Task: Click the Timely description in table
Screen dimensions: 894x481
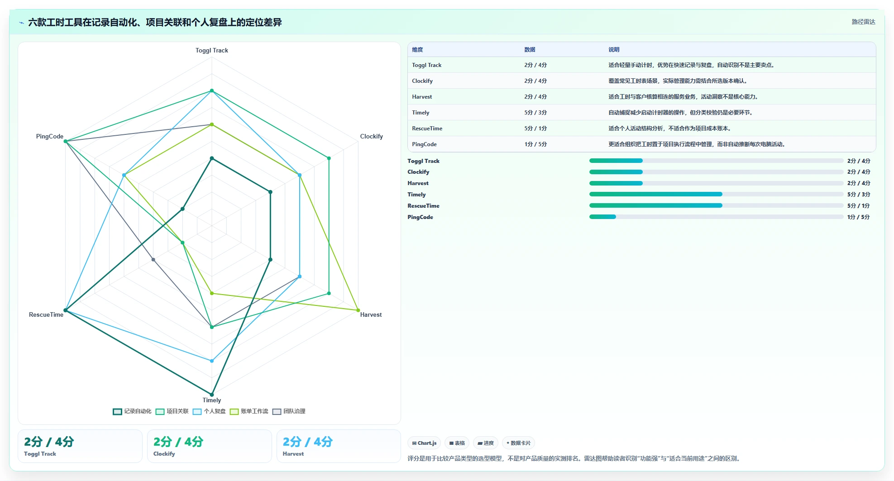Action: pyautogui.click(x=680, y=113)
